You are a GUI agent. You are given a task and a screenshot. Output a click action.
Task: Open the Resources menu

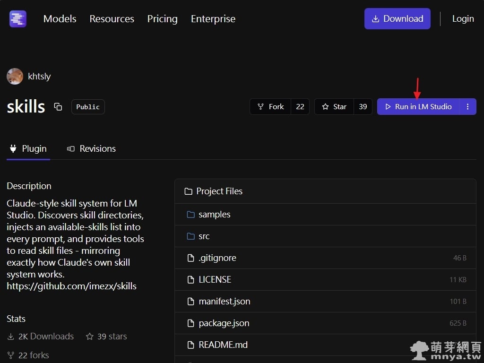tap(112, 19)
